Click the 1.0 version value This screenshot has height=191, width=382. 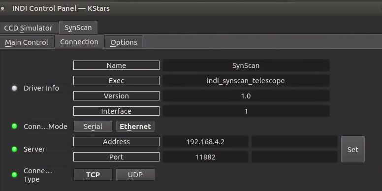tap(246, 95)
